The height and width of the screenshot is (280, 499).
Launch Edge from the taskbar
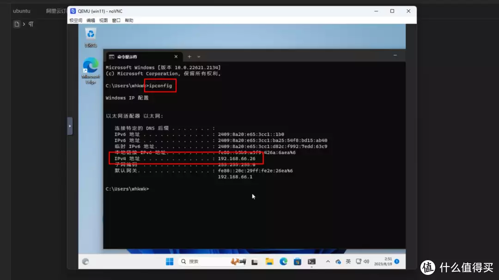[283, 262]
